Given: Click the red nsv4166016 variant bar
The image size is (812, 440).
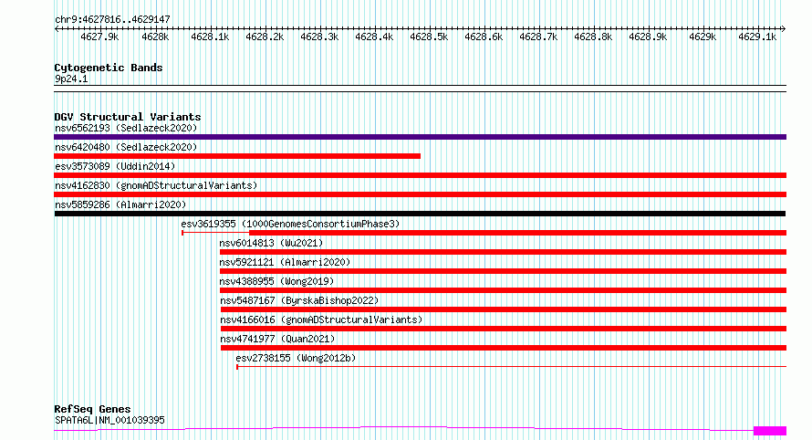Looking at the screenshot, I should point(504,329).
